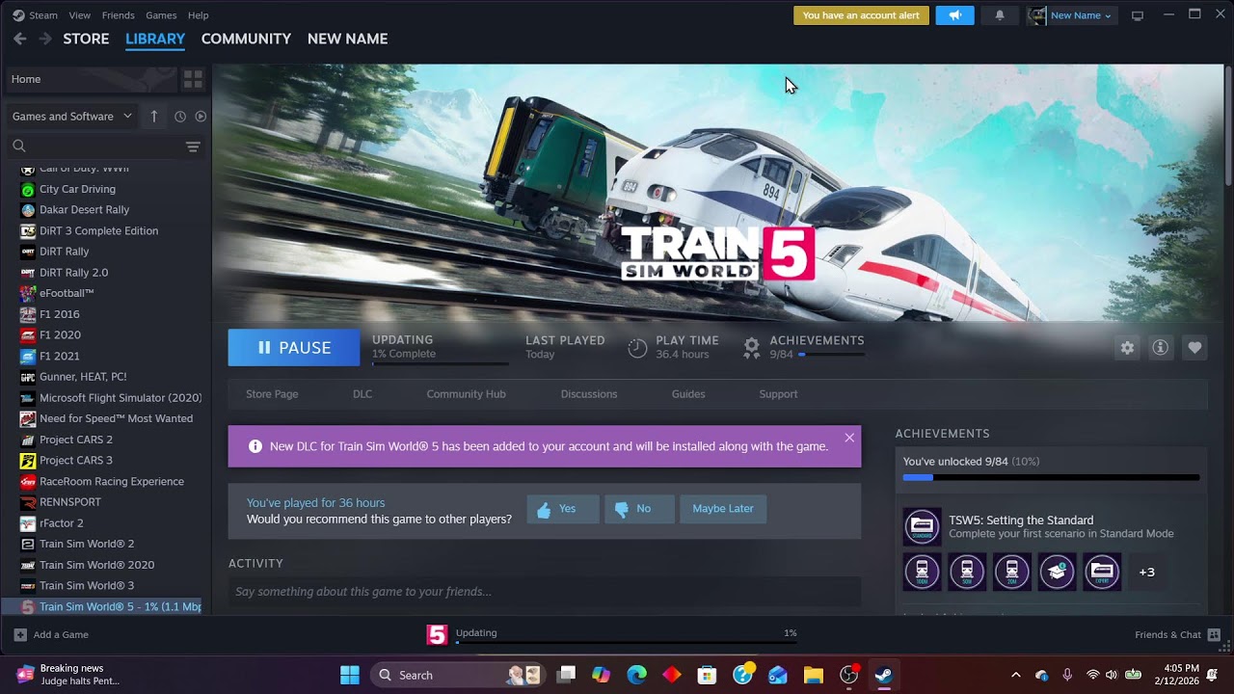This screenshot has width=1234, height=694.
Task: Open Friends & Chat icon
Action: click(x=1214, y=634)
